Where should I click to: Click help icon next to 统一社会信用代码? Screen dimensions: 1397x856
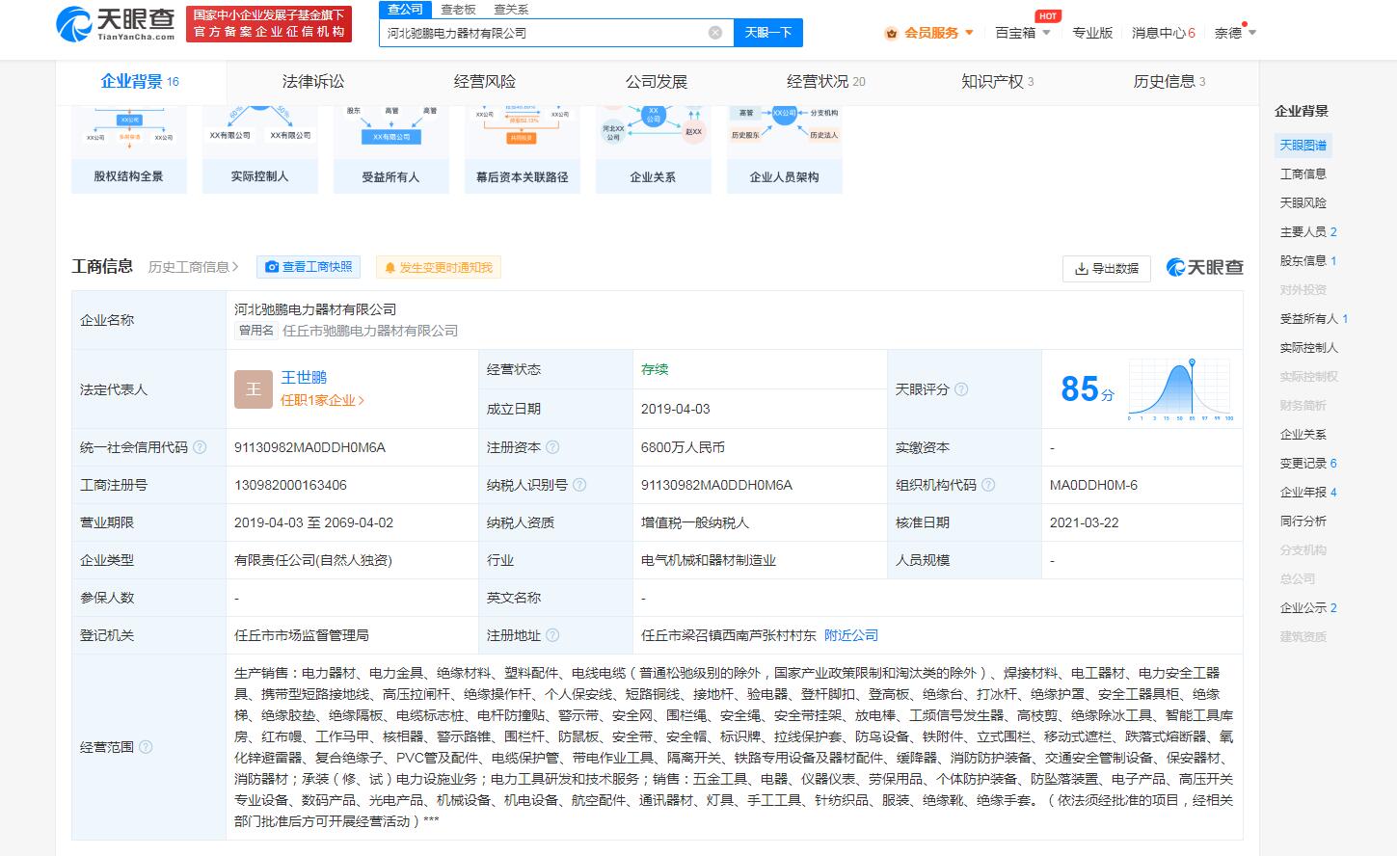tap(200, 447)
